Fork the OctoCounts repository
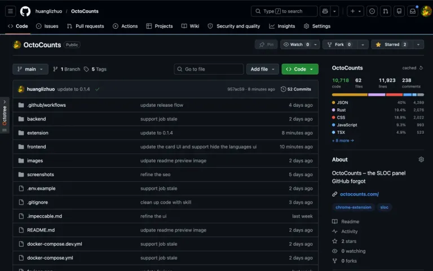The image size is (433, 271). coord(339,45)
